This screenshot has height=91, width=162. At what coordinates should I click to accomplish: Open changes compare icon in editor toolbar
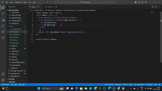pos(152,7)
